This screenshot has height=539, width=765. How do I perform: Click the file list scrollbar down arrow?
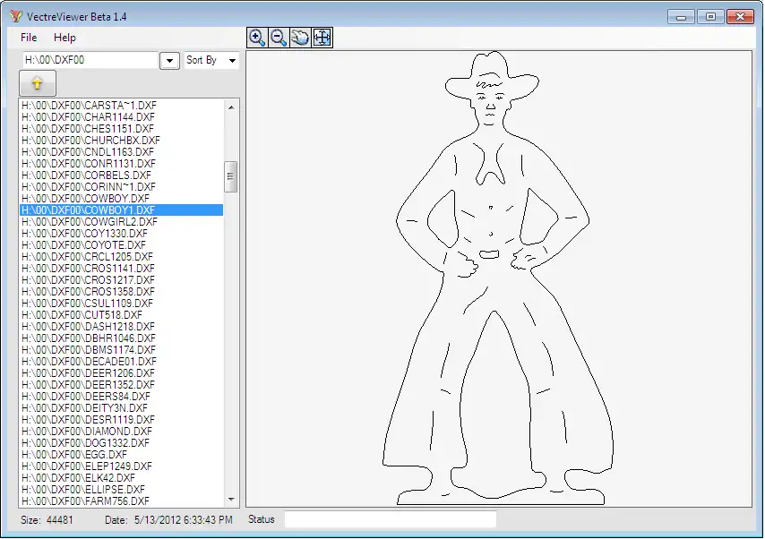tap(231, 500)
